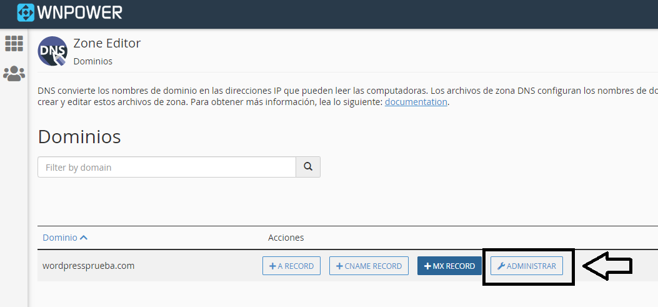Click the ADMINISTRAR button label
The image size is (658, 307).
[531, 266]
